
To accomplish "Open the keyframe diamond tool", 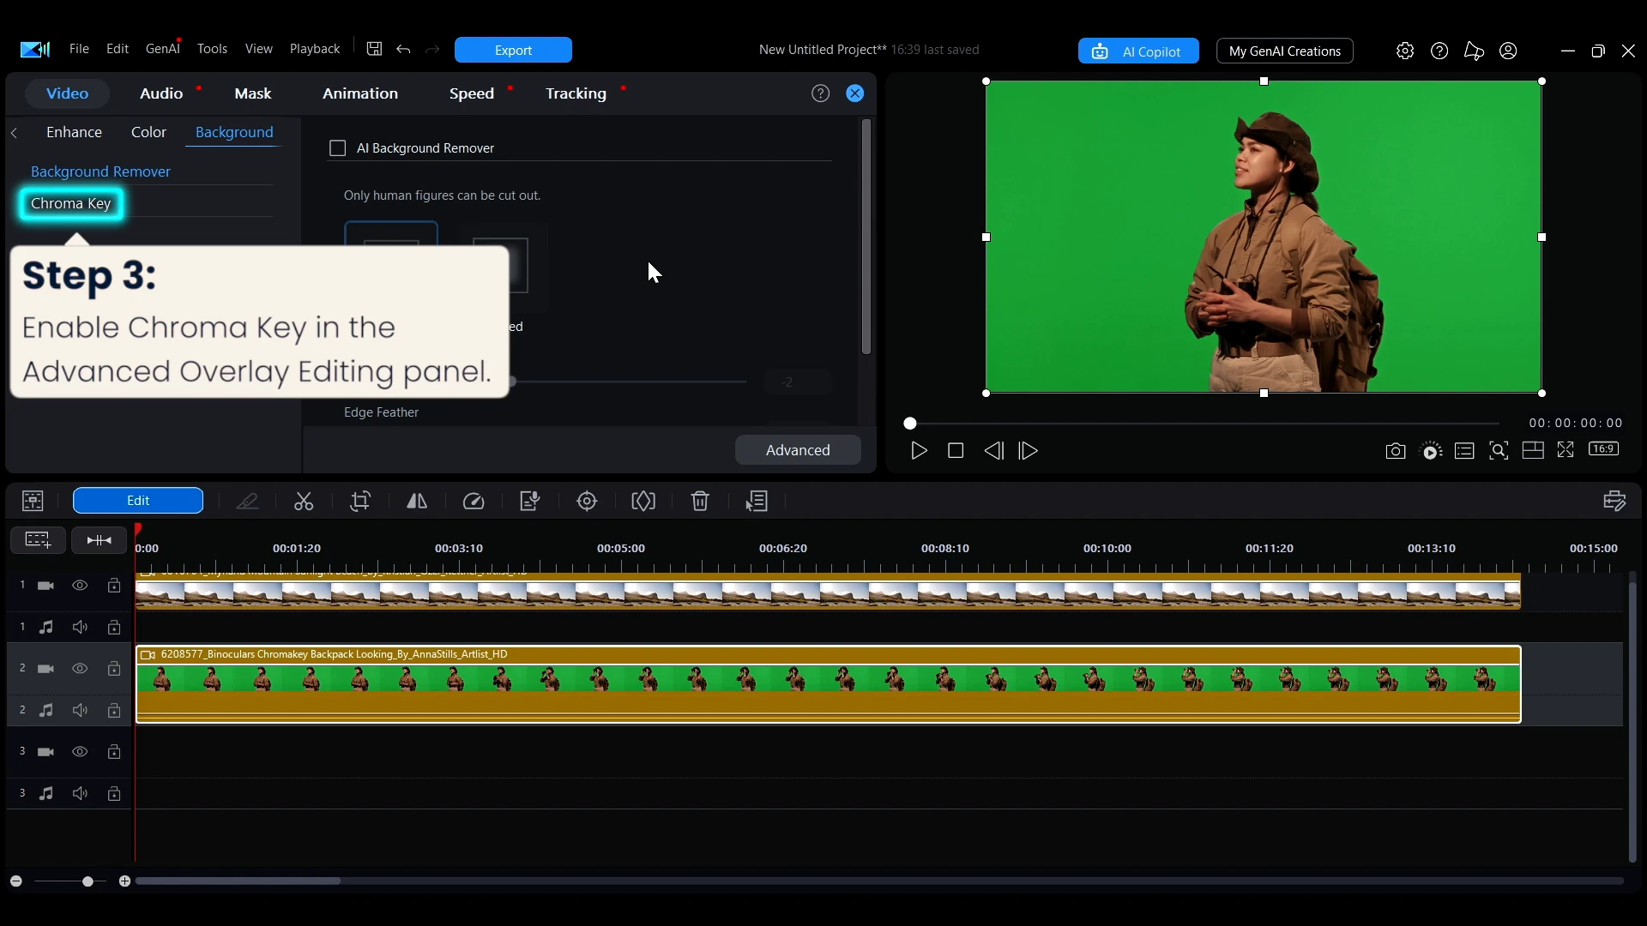I will (643, 502).
